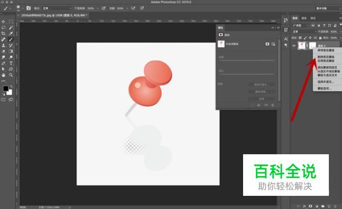
Task: Select the Crop tool
Action: coord(3,33)
